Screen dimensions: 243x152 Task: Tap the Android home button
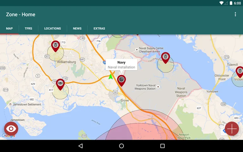(121, 146)
